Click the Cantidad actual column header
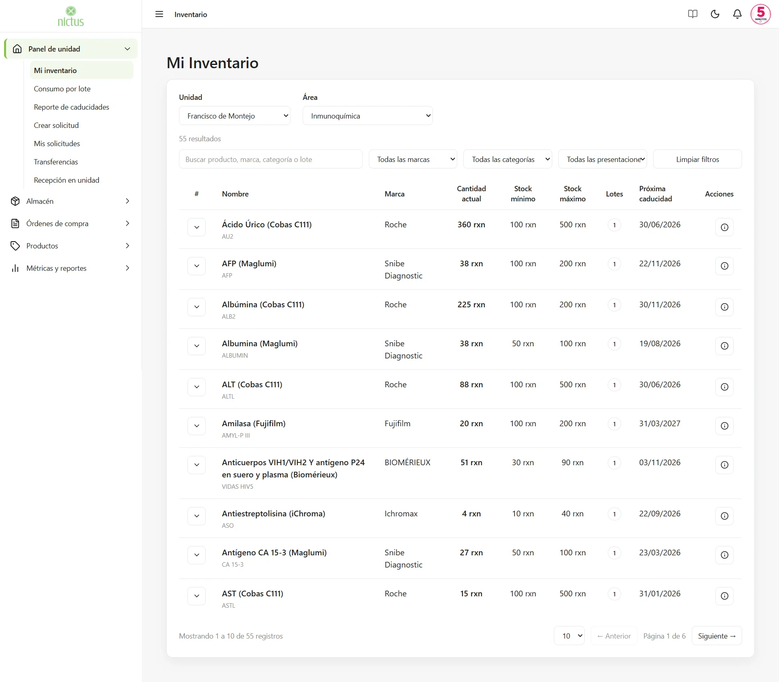 [471, 194]
